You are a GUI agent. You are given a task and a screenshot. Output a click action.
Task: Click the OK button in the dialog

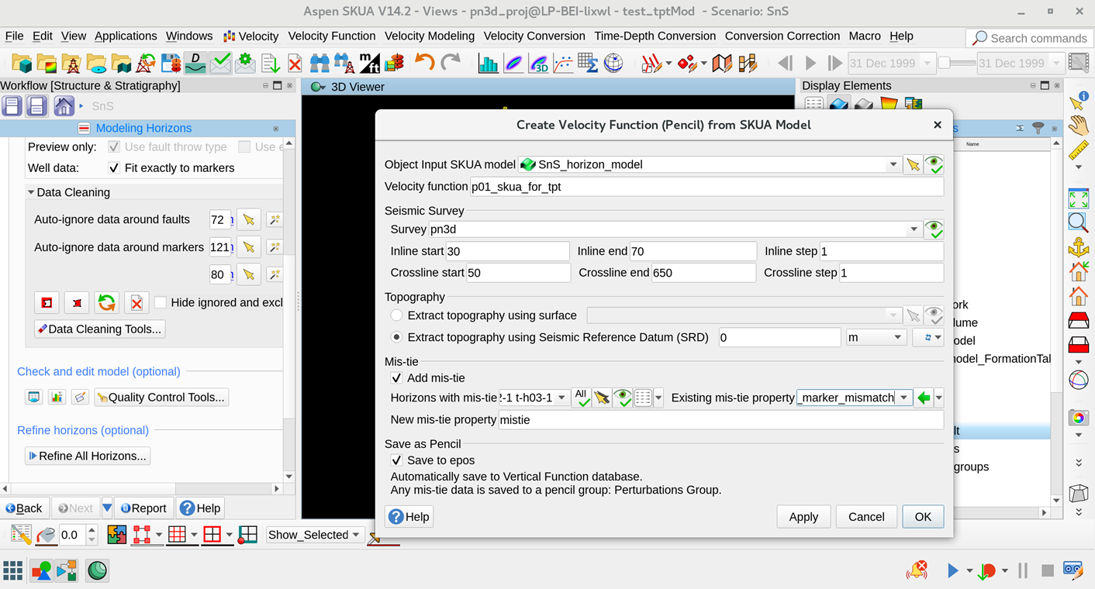click(923, 517)
